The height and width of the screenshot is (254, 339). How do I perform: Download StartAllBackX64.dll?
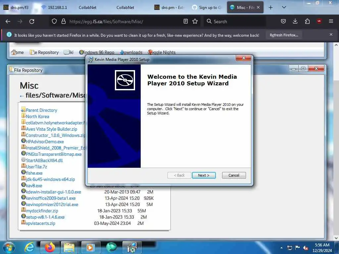(x=44, y=160)
